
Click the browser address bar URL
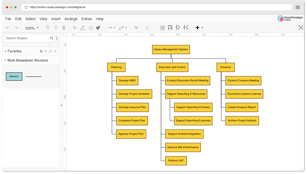click(x=58, y=7)
